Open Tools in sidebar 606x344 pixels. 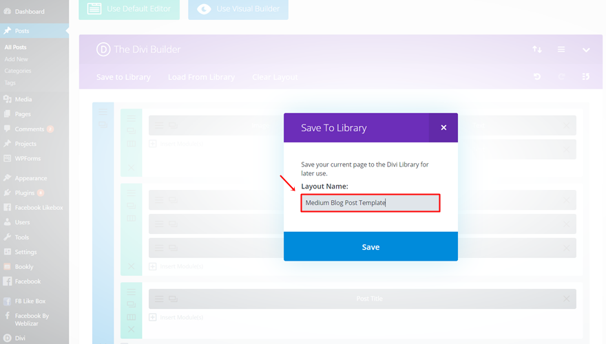pos(21,237)
